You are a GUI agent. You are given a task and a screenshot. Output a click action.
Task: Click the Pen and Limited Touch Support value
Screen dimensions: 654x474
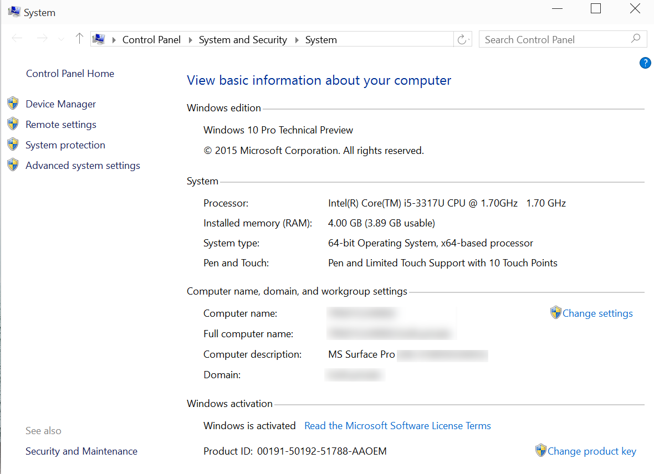click(442, 263)
